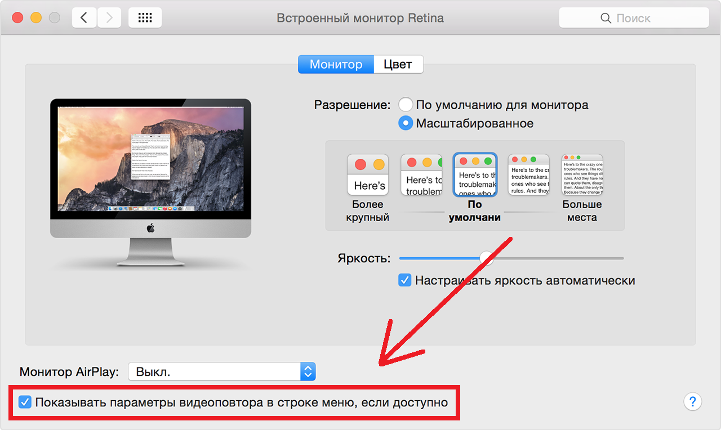
Task: Choose the second scaling thumbnail
Action: point(421,175)
